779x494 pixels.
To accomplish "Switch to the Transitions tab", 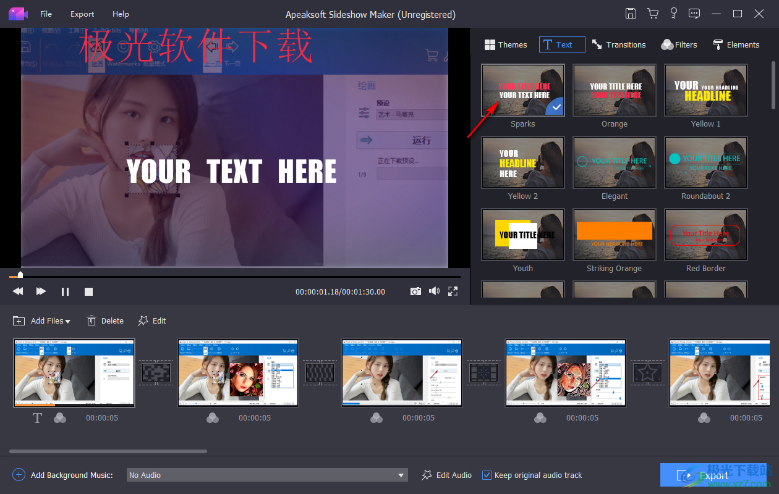I will coord(619,44).
